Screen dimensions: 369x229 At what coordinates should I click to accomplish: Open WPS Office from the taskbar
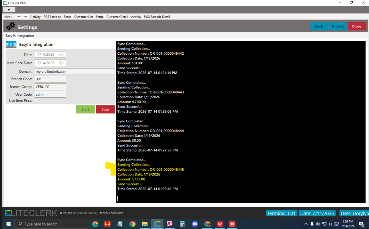[x=220, y=224]
